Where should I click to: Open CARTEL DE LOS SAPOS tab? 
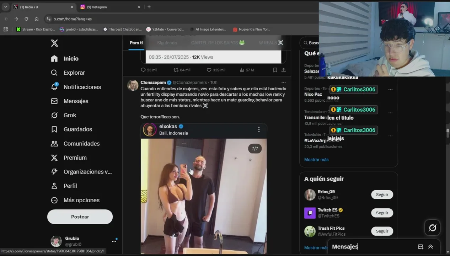coord(218,43)
